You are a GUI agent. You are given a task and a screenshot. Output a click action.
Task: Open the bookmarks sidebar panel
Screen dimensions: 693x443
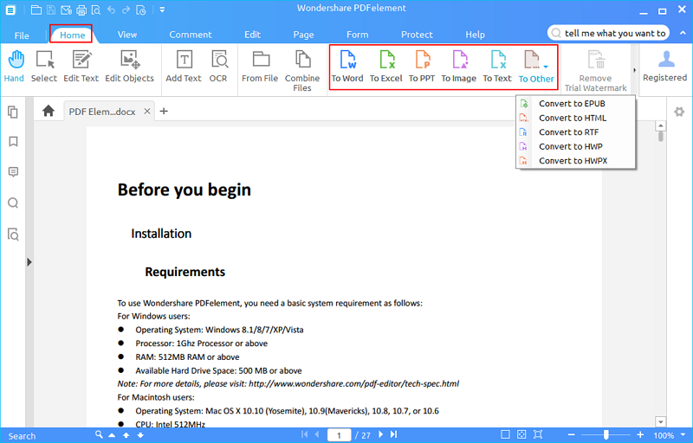[13, 142]
